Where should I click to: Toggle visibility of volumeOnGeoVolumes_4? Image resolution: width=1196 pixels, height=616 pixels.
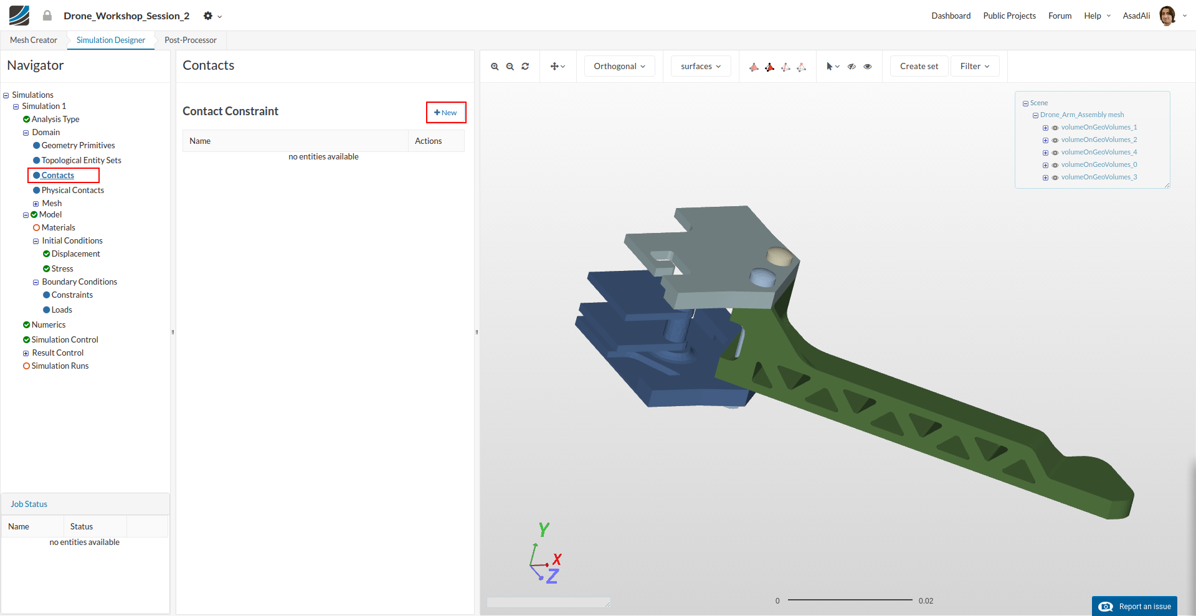[x=1055, y=153]
